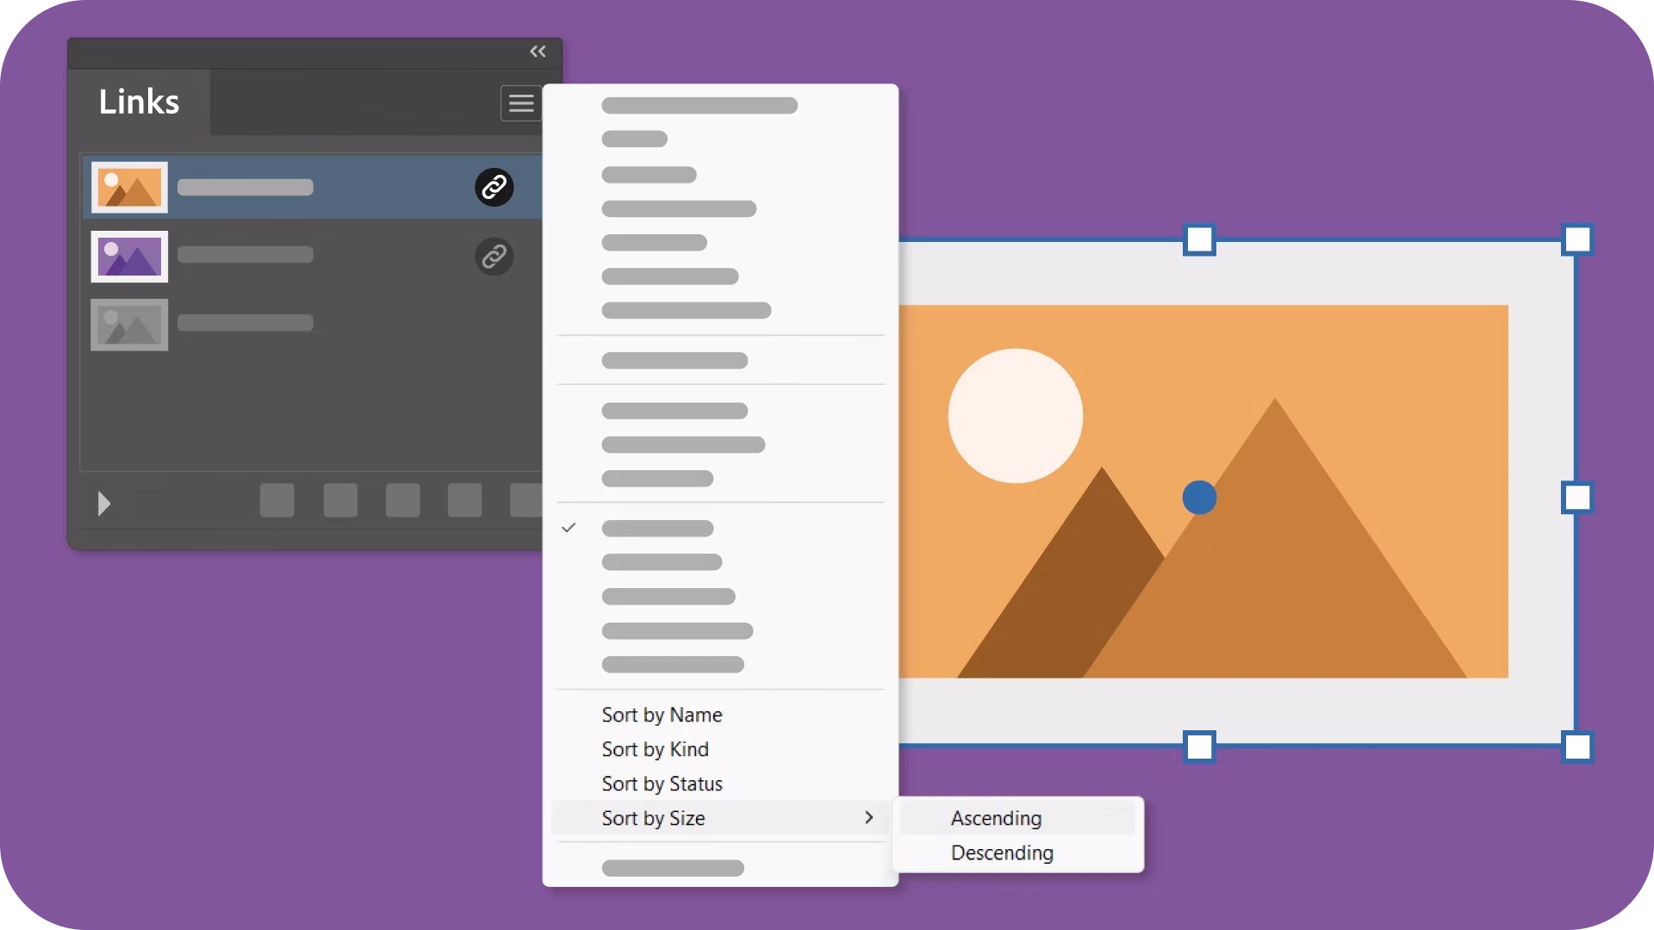Click the second gray button in panel footer

click(x=340, y=500)
